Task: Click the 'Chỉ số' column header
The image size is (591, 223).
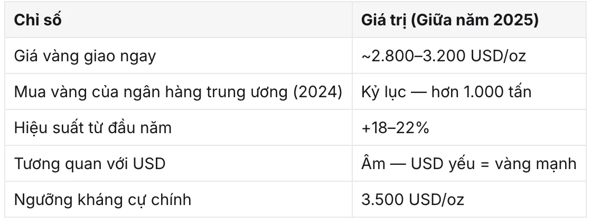Action: (37, 21)
